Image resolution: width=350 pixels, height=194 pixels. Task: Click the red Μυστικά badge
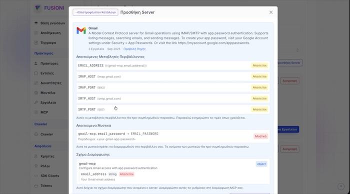coord(260,136)
